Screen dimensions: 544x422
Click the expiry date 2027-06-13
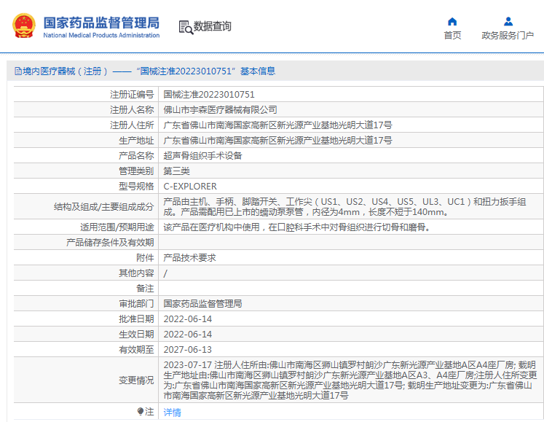tap(187, 349)
